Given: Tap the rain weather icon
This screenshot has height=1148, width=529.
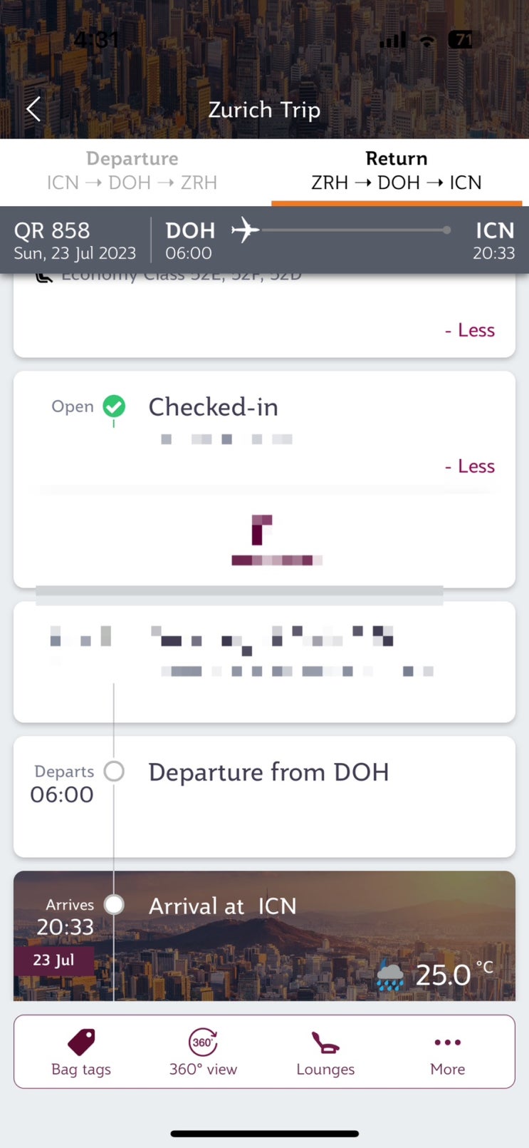Looking at the screenshot, I should pyautogui.click(x=389, y=975).
